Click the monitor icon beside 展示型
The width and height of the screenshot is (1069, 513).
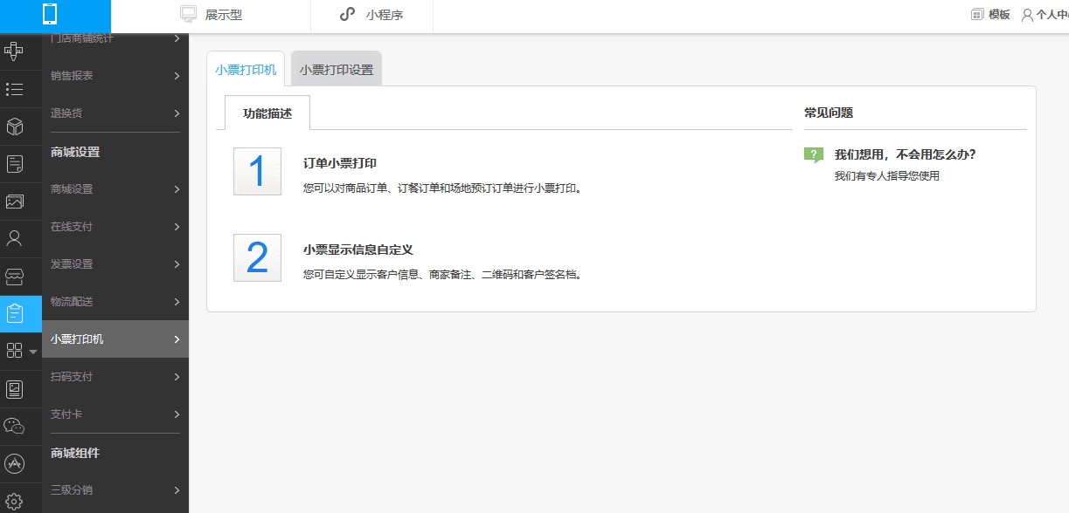click(188, 14)
